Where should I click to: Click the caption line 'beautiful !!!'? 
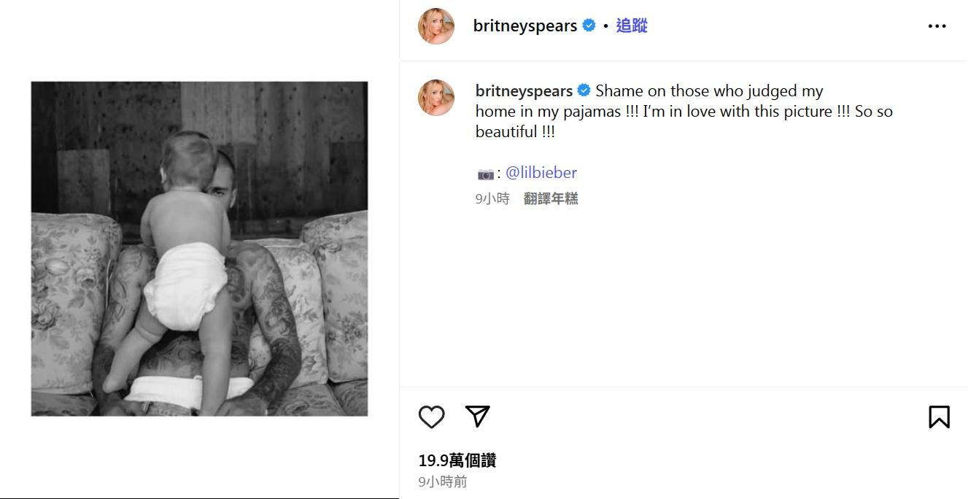pos(515,132)
